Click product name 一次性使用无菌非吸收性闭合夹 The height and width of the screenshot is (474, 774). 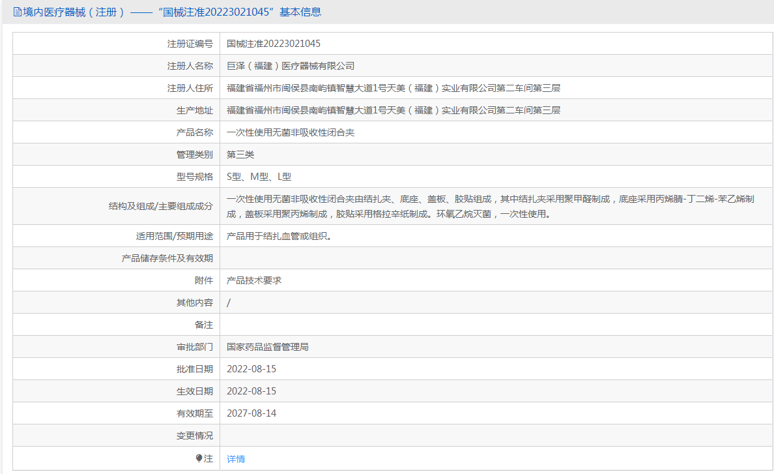[291, 132]
